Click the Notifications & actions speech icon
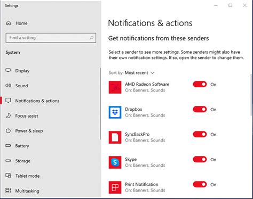 [8, 101]
